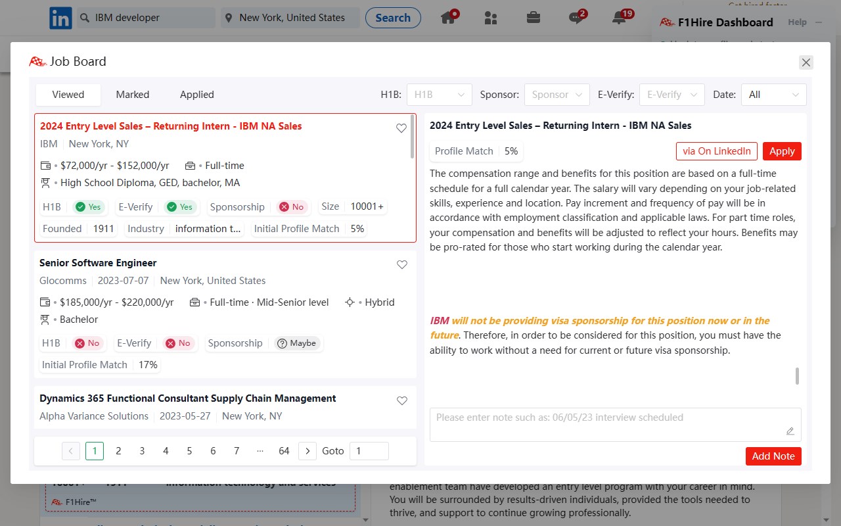Click Help in F1Hire Dashboard

[x=797, y=22]
